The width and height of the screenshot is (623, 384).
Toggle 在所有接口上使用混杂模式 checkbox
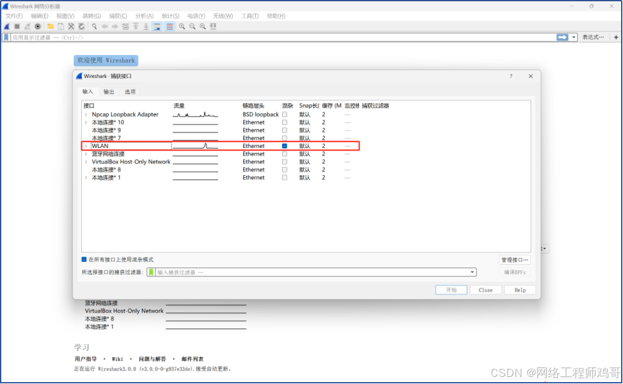tap(84, 260)
